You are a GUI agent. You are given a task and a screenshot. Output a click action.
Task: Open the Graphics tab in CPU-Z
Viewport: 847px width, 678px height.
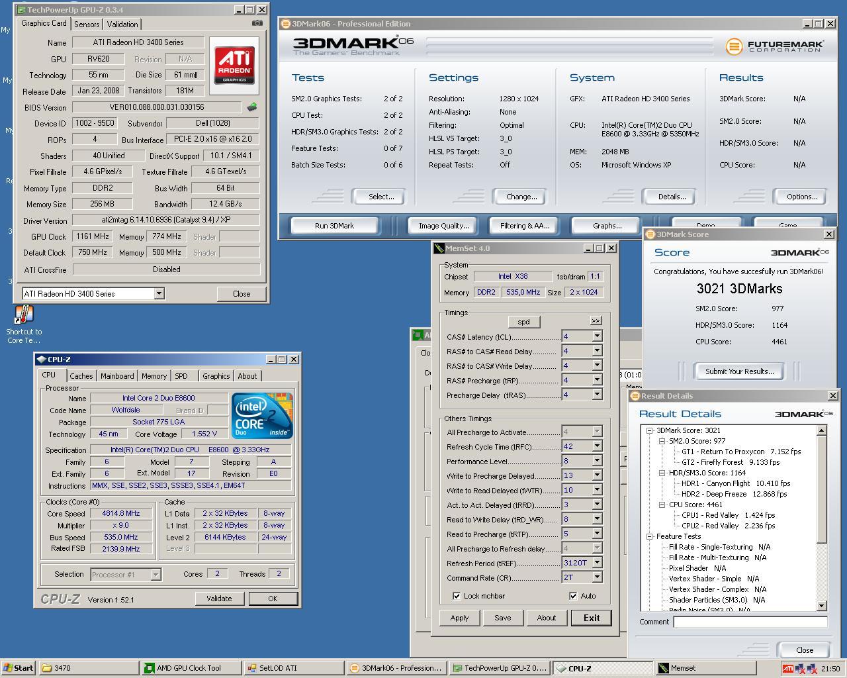[216, 375]
